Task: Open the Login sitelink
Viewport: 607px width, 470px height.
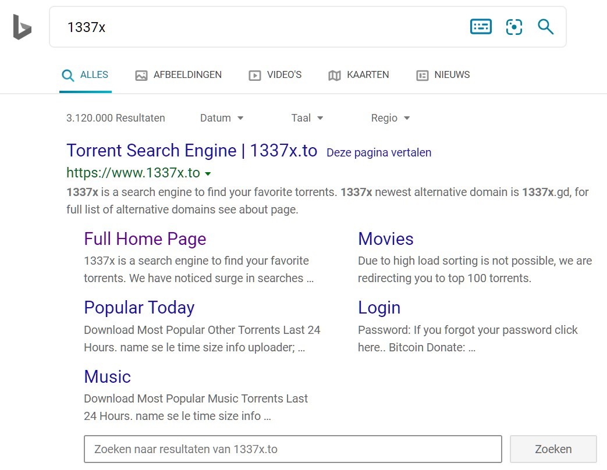Action: (379, 308)
